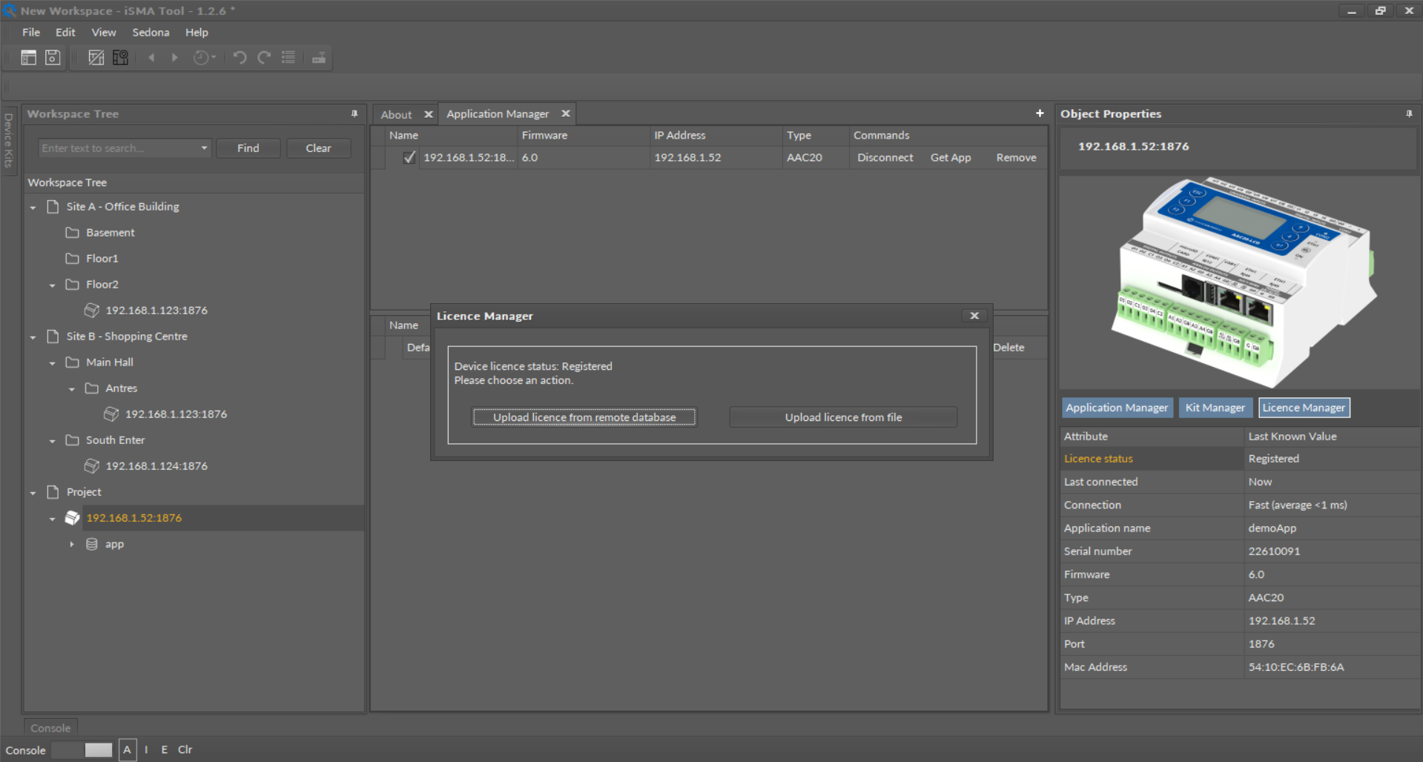Uncheck the 192.168.1.52 device row checkbox
The image size is (1423, 762).
coord(409,157)
